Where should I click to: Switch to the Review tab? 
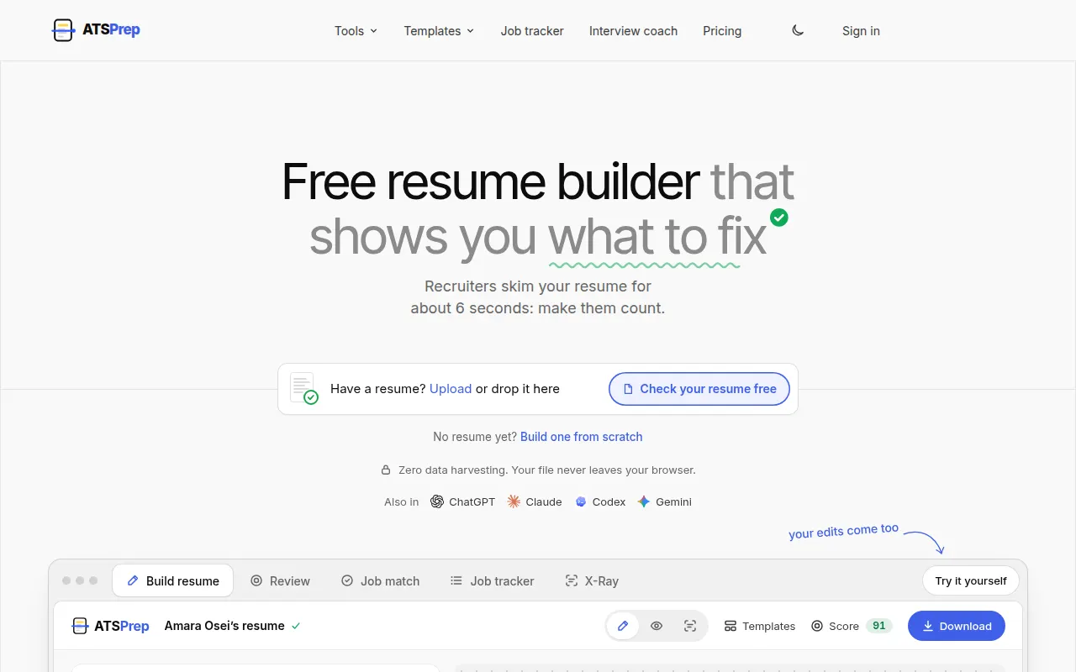[280, 580]
